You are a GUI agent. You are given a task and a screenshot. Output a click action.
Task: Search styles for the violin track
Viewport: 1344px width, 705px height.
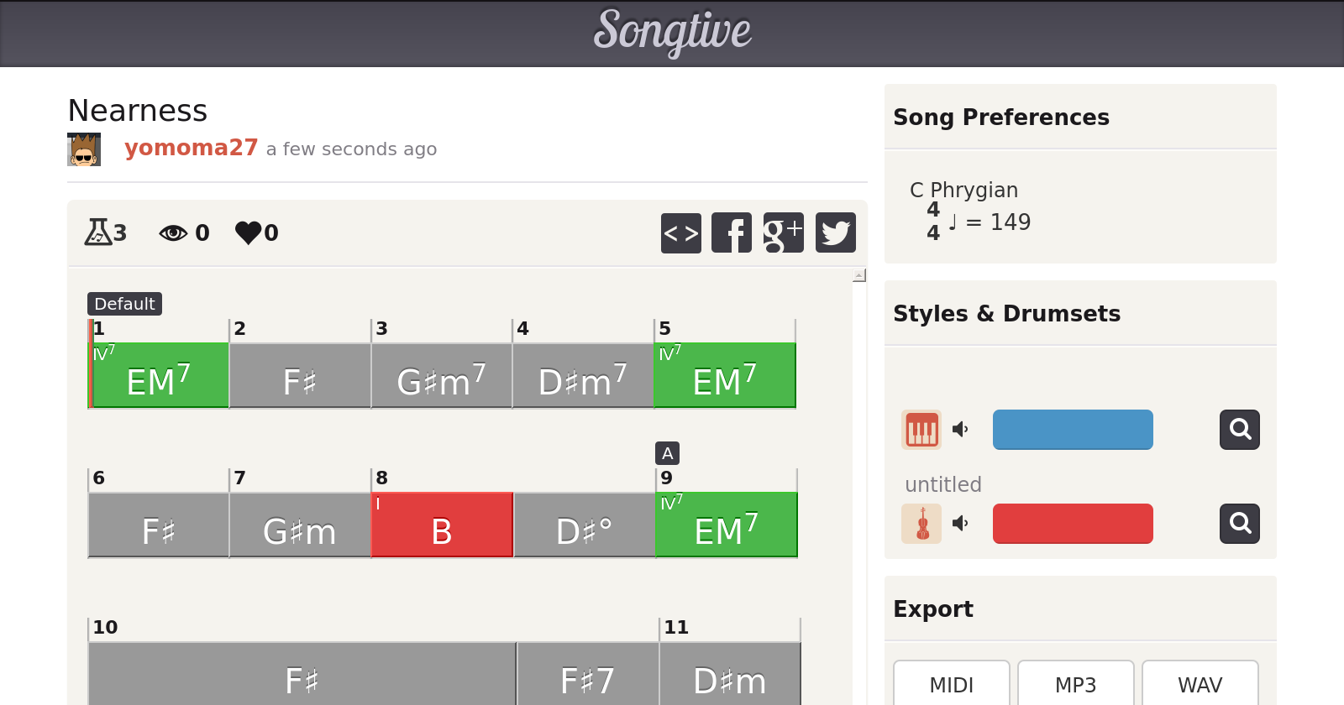(x=1240, y=524)
